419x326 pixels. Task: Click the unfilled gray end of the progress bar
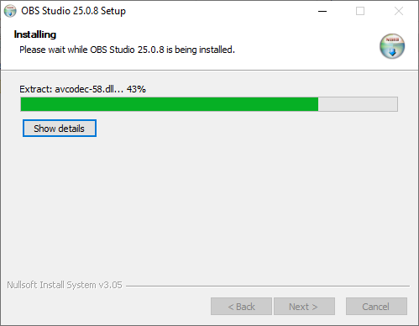coord(358,104)
